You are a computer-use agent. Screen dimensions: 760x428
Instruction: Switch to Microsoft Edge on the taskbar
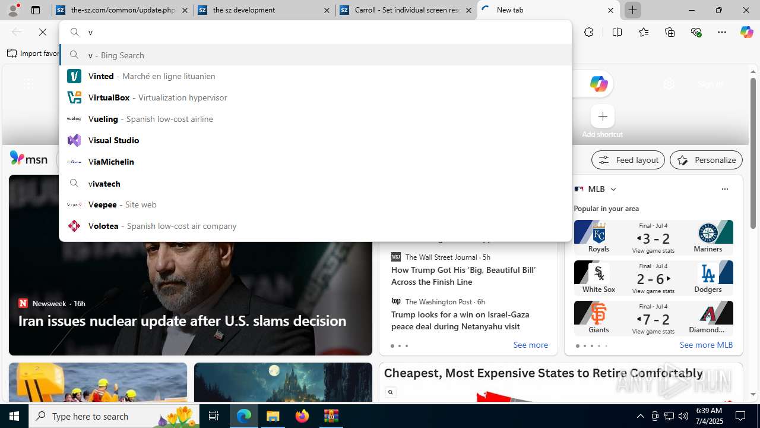[x=244, y=416]
